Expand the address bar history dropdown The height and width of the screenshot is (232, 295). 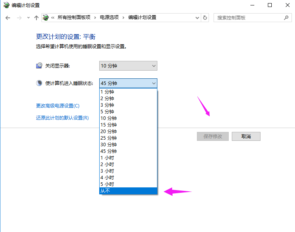[x=197, y=18]
